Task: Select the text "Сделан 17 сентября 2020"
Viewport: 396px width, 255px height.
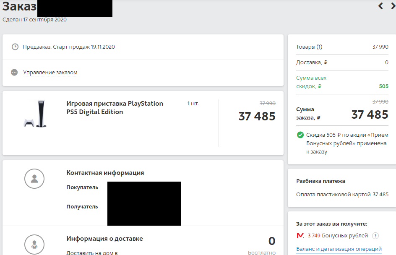Action: pos(34,20)
